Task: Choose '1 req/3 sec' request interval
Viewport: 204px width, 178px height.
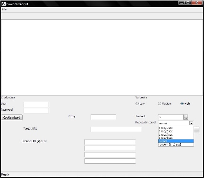Action: 176,135
